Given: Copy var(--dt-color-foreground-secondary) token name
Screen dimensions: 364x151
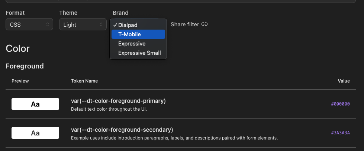Looking at the screenshot, I should 122,130.
